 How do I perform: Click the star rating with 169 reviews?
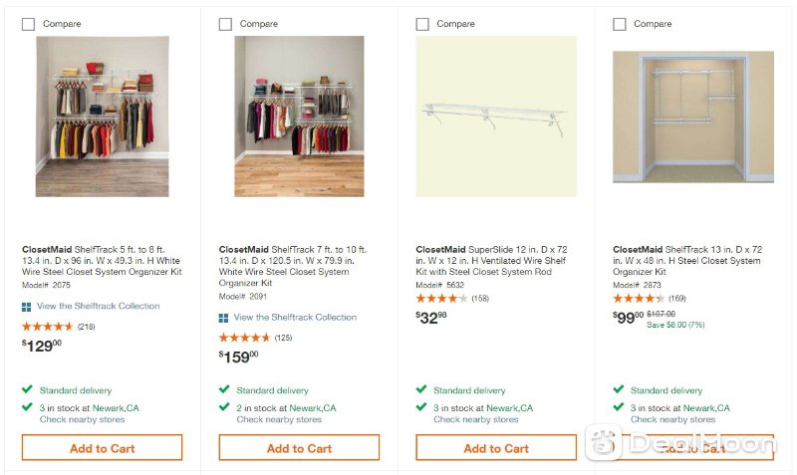pyautogui.click(x=639, y=298)
